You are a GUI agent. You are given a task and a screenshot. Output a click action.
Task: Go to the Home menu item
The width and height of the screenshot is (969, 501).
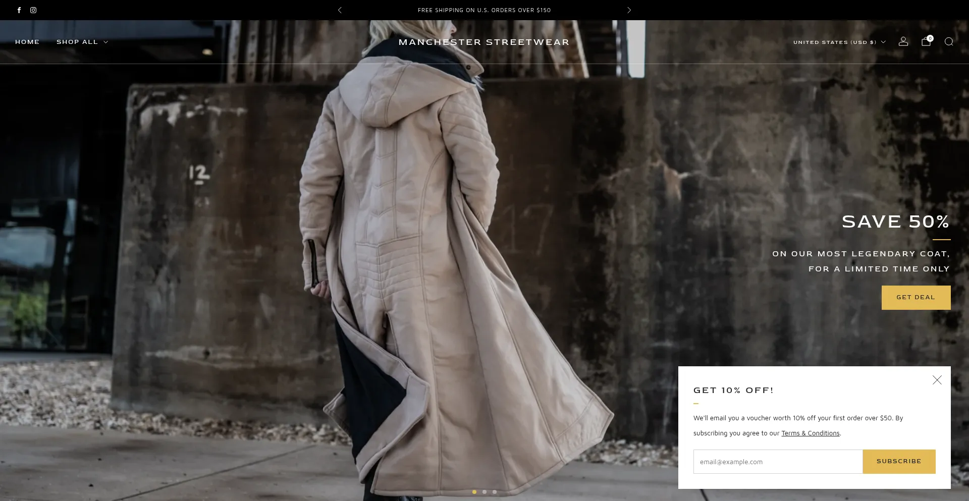coord(27,42)
